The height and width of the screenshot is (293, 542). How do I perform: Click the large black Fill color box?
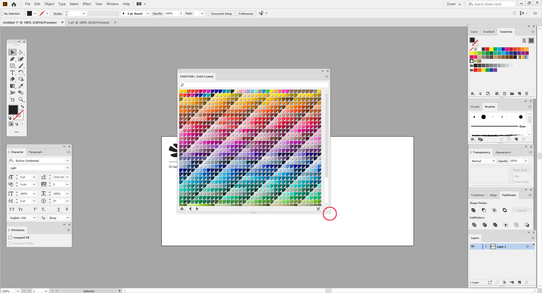13,110
